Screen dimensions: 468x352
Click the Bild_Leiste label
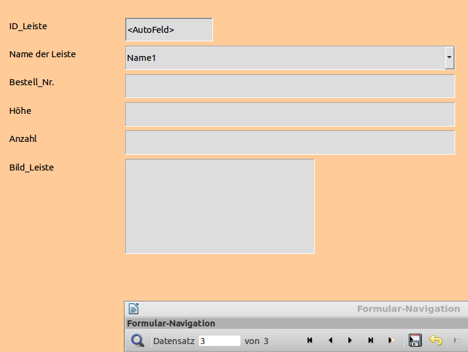click(32, 167)
